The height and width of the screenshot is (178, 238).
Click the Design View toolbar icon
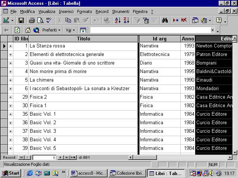pyautogui.click(x=6, y=20)
